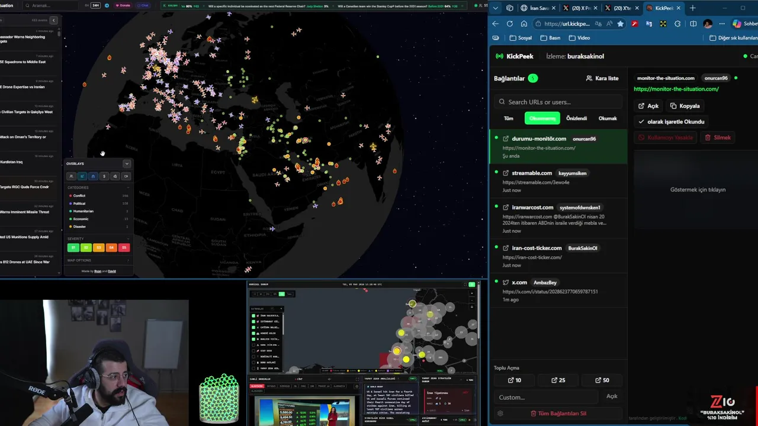Open a new browser tab
Viewport: 758px width, 426px height.
coord(692,8)
